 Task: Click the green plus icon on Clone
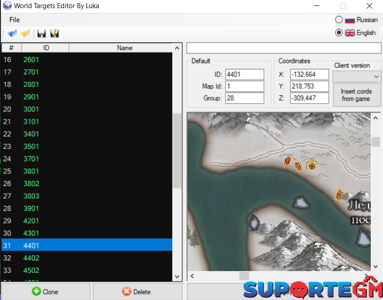coord(37,291)
